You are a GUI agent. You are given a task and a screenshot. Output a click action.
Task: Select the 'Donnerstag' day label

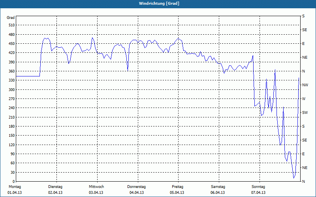tap(136, 187)
